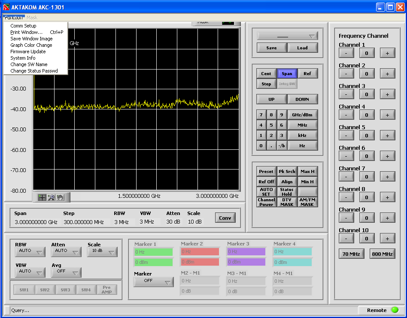Select the Cent button

coord(266,74)
